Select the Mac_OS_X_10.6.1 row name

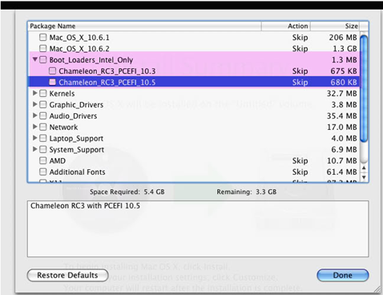[79, 38]
